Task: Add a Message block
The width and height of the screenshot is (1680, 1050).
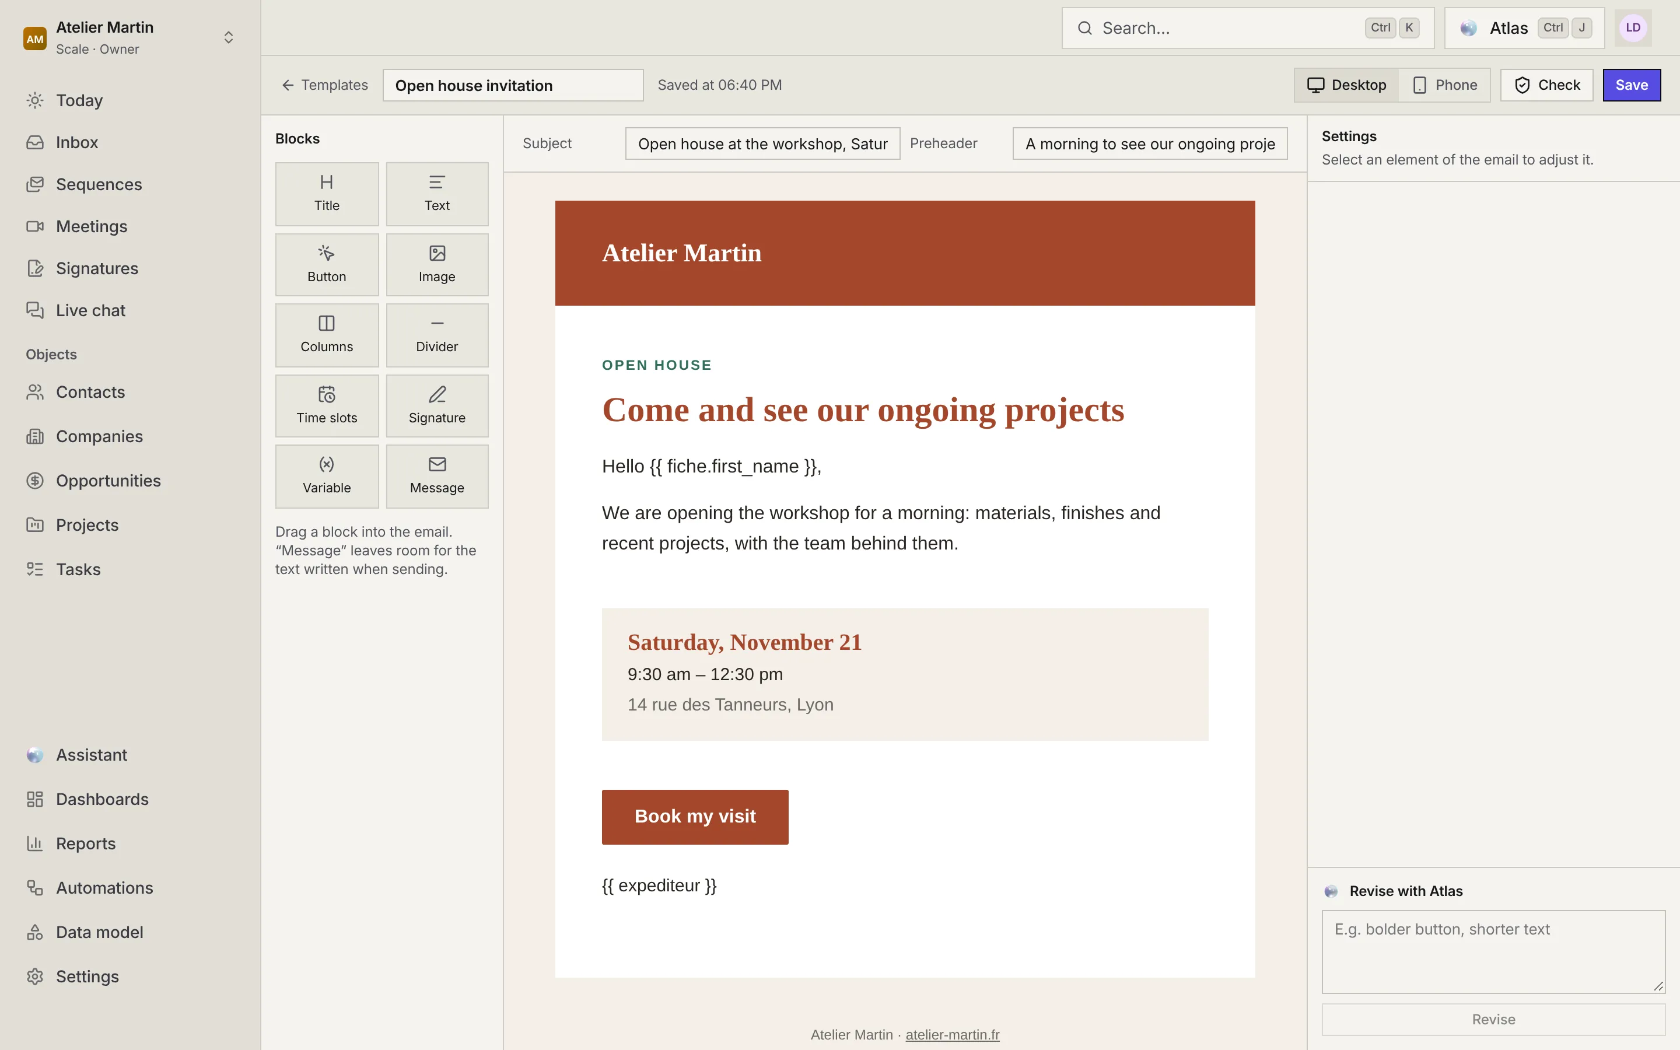Action: tap(437, 477)
